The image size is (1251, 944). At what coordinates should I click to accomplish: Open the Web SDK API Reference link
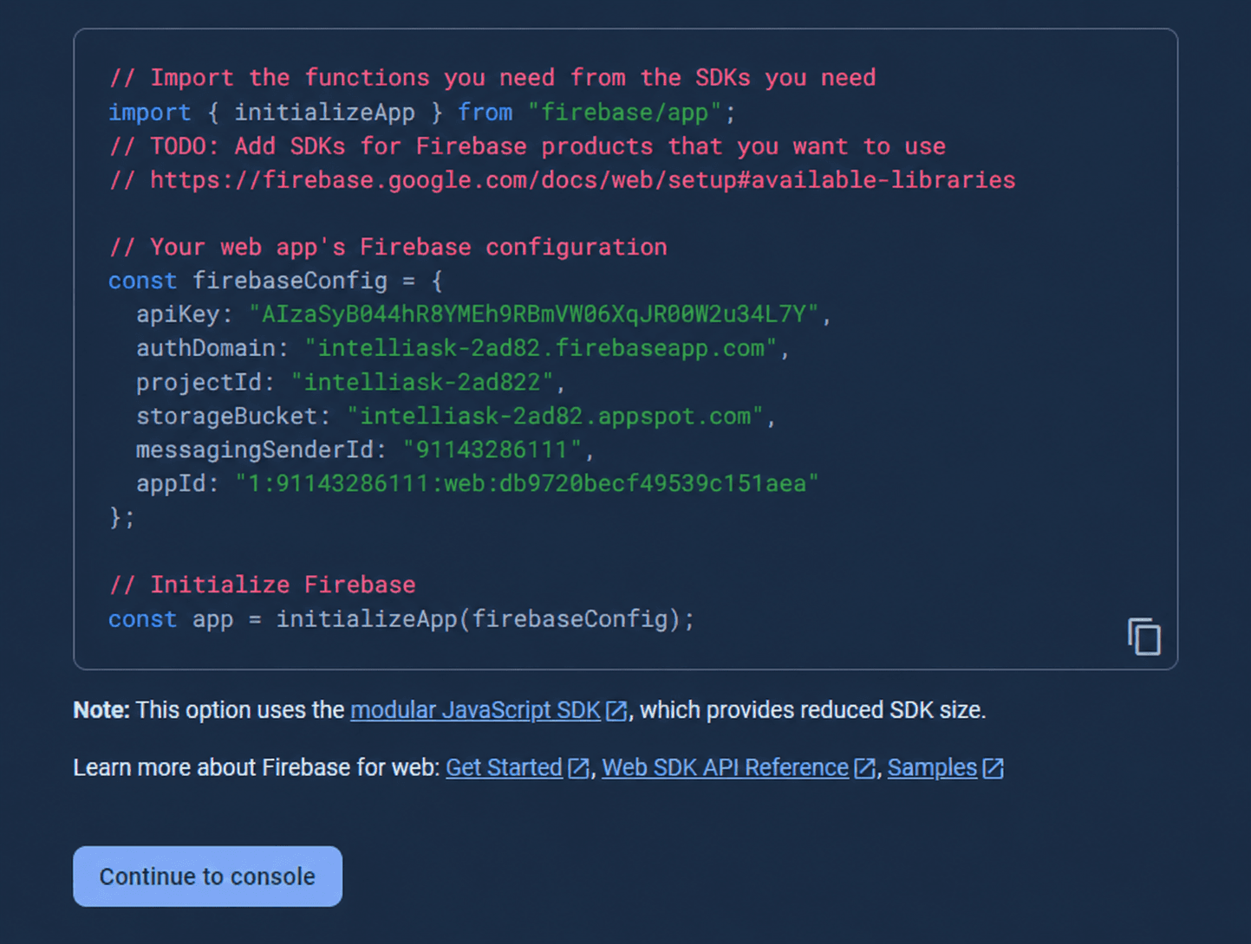point(725,768)
